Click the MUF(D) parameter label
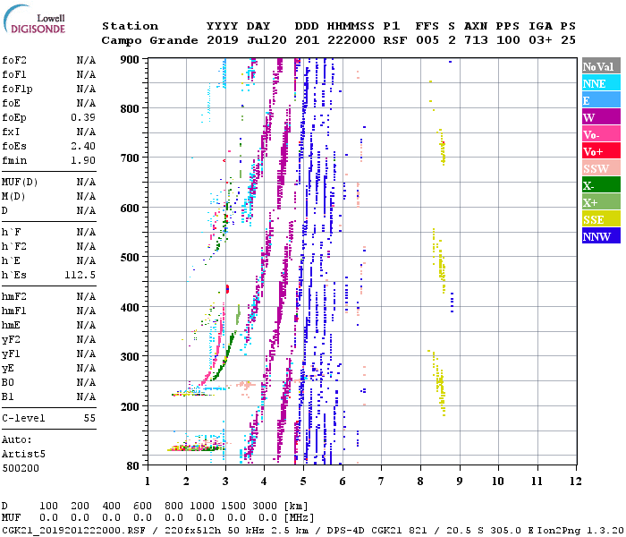This screenshot has height=537, width=626. 20,183
